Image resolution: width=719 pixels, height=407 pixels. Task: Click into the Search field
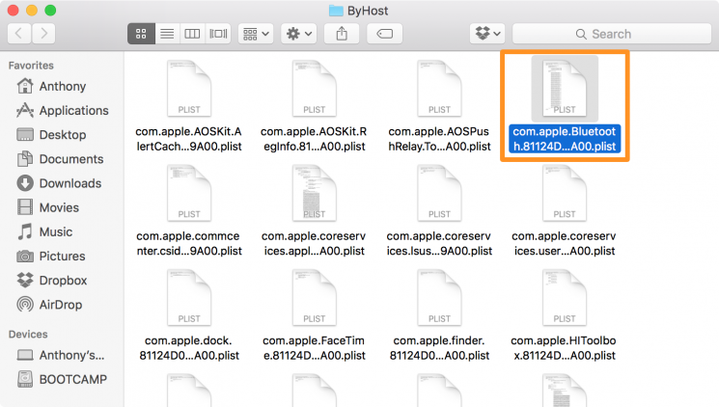coord(611,34)
